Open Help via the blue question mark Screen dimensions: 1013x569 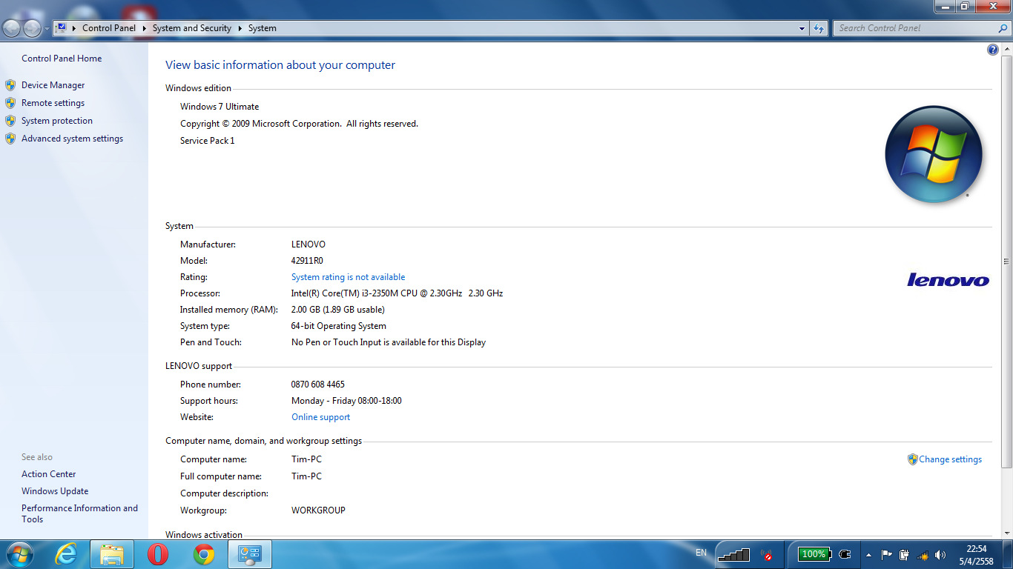tap(993, 50)
